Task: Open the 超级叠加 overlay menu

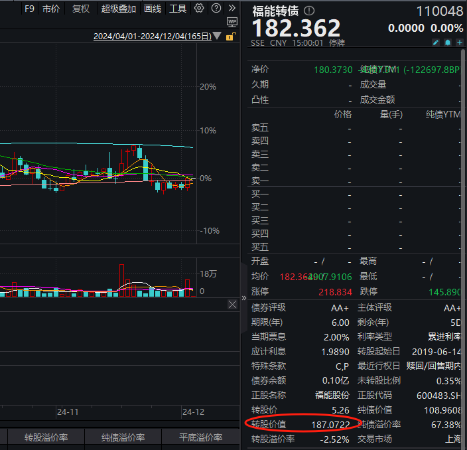Action: tap(119, 9)
